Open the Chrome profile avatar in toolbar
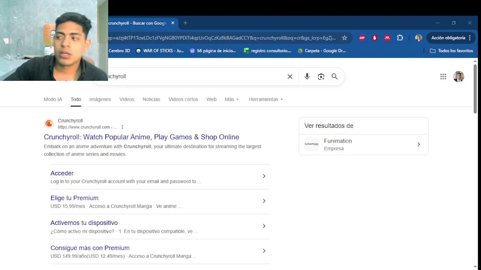The width and height of the screenshot is (481, 270). pyautogui.click(x=418, y=38)
